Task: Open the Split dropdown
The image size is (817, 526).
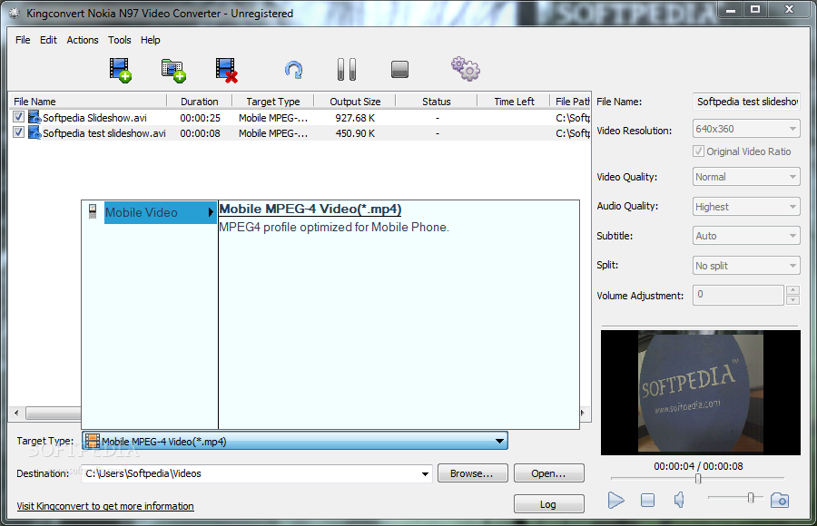Action: coord(746,266)
